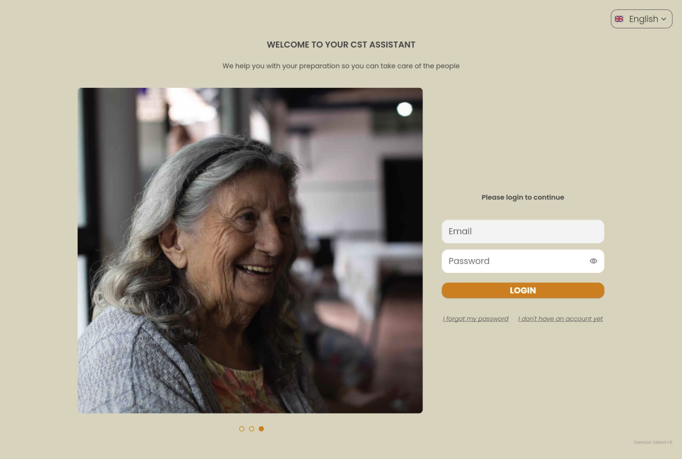
Task: Select the first carousel dot indicator
Action: point(242,429)
